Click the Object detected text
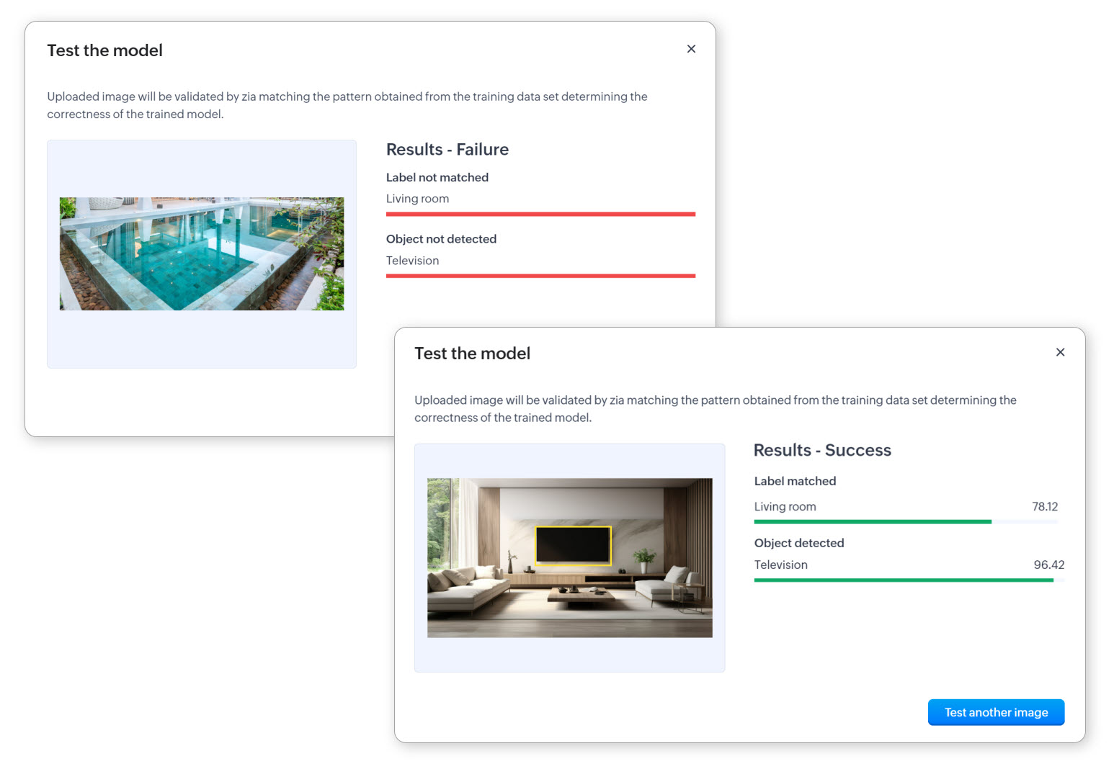 pos(798,543)
